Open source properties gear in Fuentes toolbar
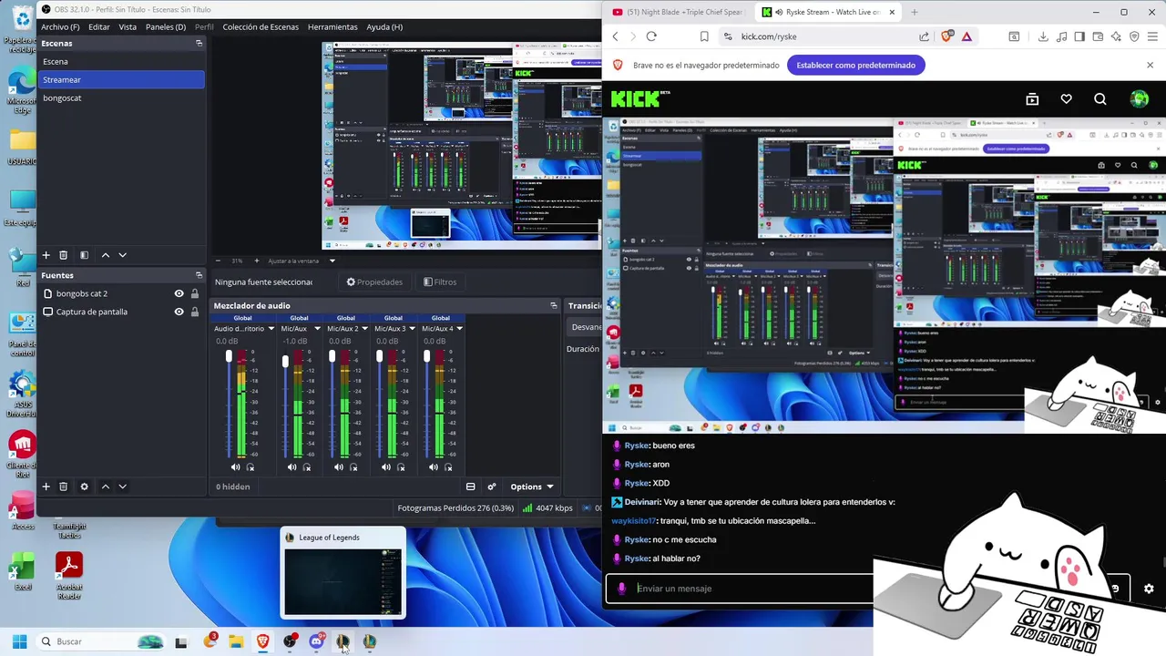1166x656 pixels. [84, 487]
